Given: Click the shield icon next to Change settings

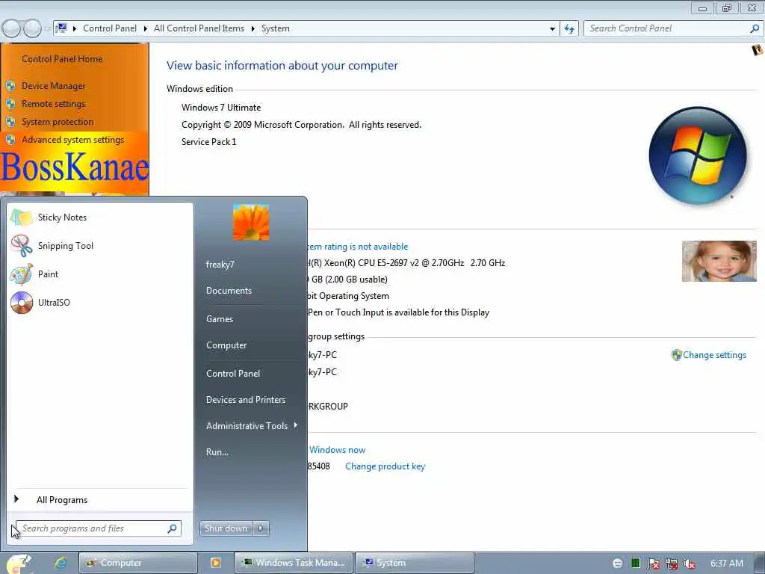Looking at the screenshot, I should tap(676, 355).
